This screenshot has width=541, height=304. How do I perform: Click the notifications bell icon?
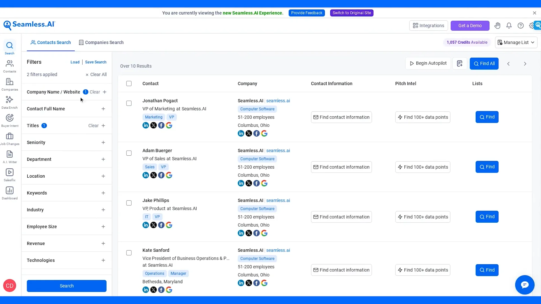click(x=509, y=26)
